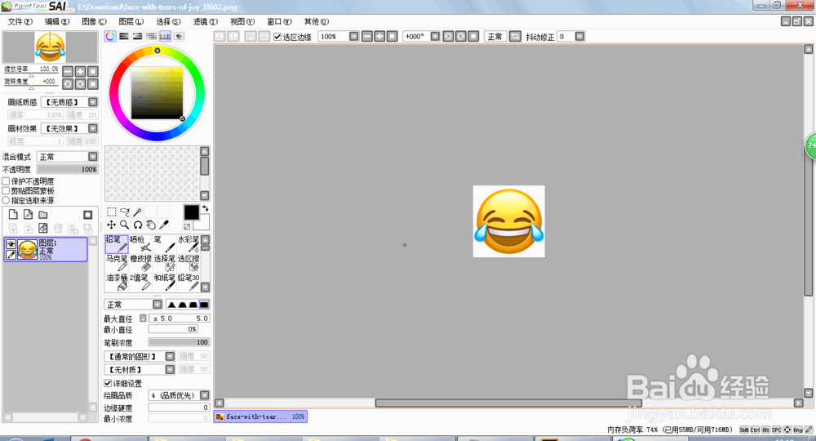Switch to the color wheel panel
This screenshot has width=816, height=441.
(110, 36)
